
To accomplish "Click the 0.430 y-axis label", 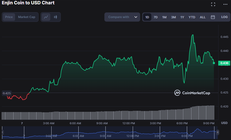I will [x=224, y=79].
